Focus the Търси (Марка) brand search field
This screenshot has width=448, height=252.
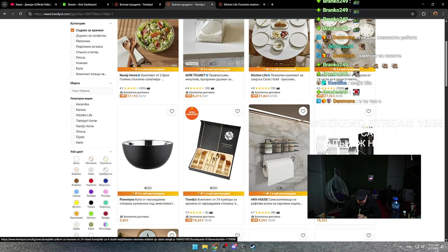[x=91, y=91]
